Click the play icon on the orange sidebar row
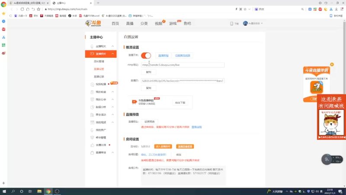This screenshot has width=346, height=195. click(92, 54)
